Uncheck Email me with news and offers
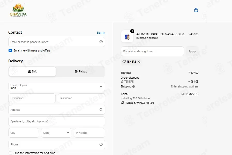Viewport: 232px width, 155px height. tap(10, 50)
